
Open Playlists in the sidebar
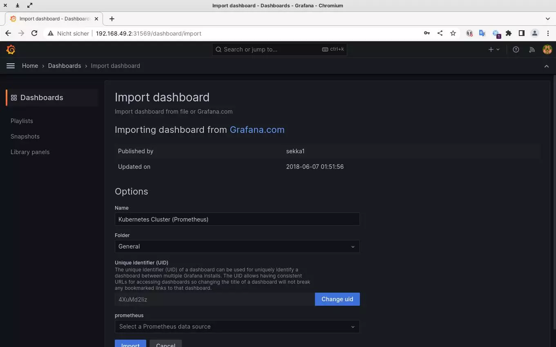[x=22, y=121]
